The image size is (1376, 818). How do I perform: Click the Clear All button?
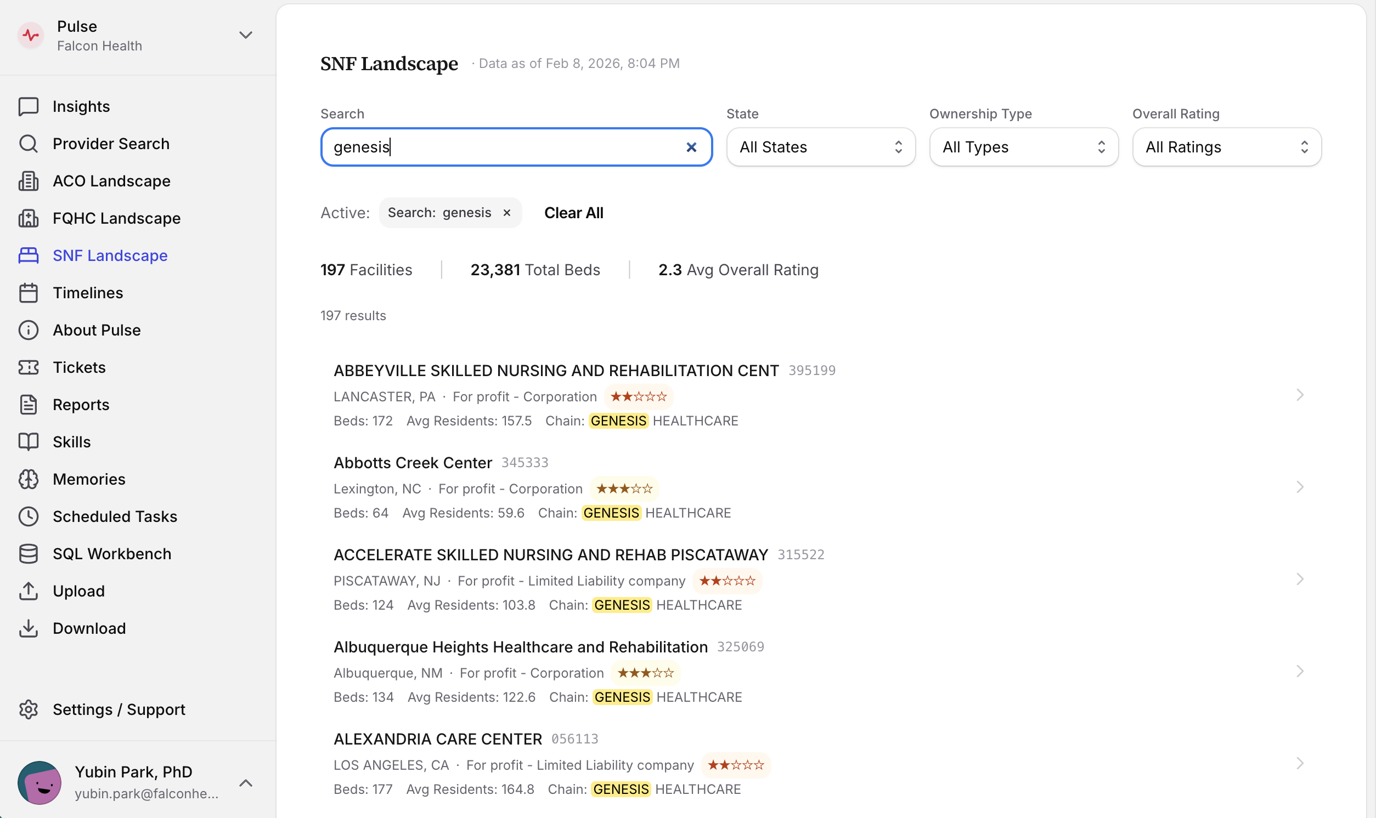(573, 213)
